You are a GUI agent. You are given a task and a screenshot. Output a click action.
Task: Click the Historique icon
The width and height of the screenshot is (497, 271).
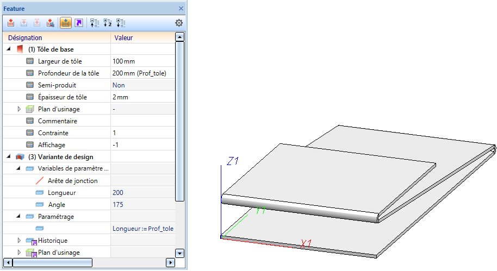32,241
